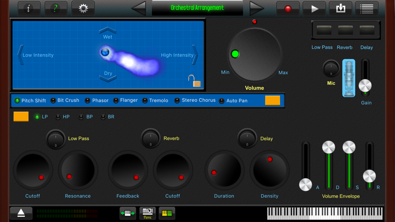Click the Low Pass Cutoff knob
Screen dimensions: 395x222
pyautogui.click(x=33, y=170)
